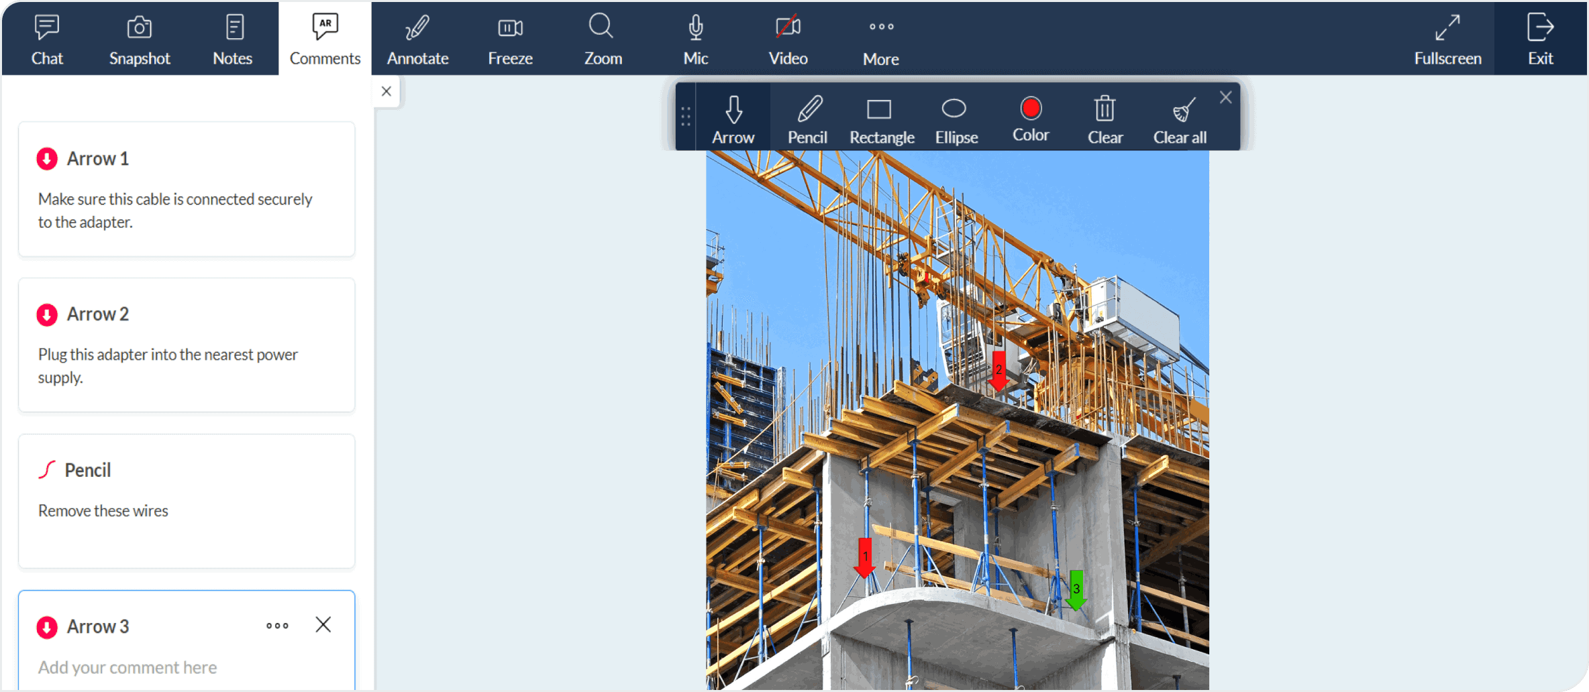Enter Fullscreen mode

[x=1447, y=39]
